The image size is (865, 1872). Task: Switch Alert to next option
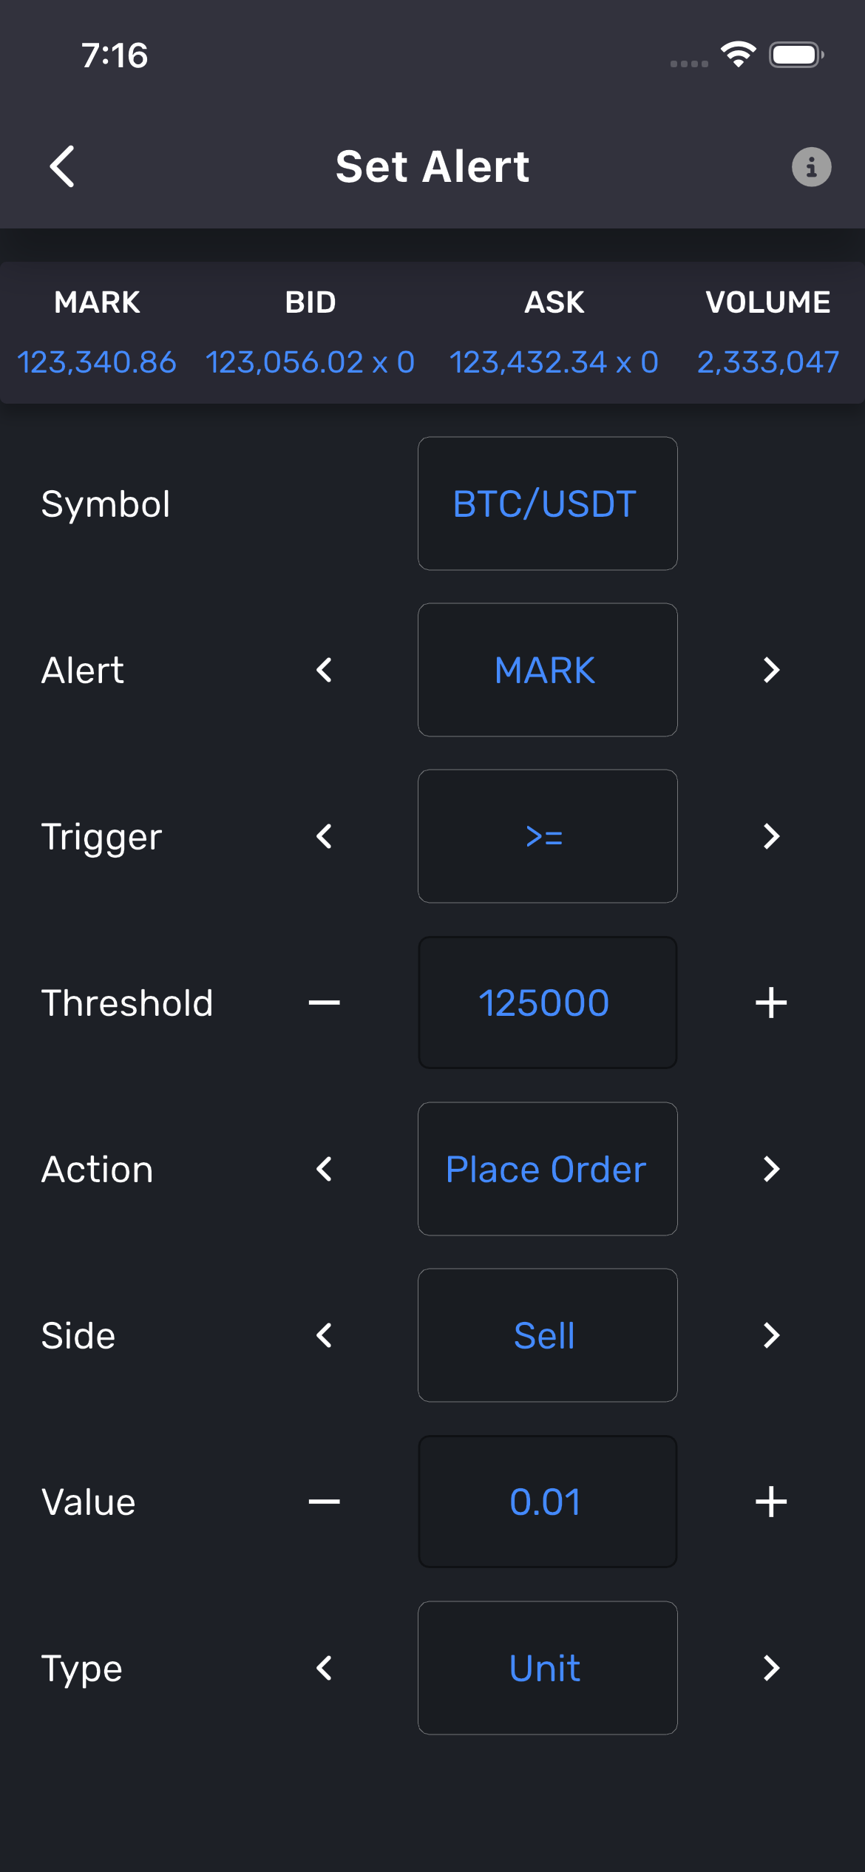tap(770, 670)
